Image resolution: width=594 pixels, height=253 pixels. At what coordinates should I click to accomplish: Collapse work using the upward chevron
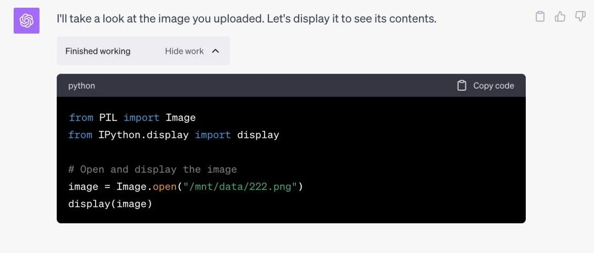point(216,51)
